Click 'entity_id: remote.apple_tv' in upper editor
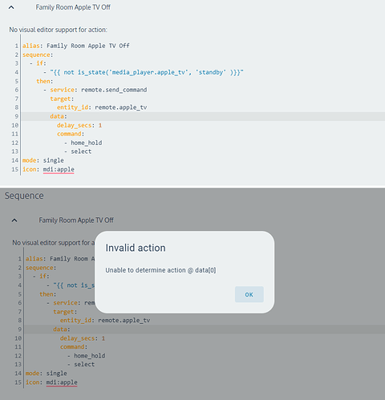The width and height of the screenshot is (385, 400). click(102, 107)
